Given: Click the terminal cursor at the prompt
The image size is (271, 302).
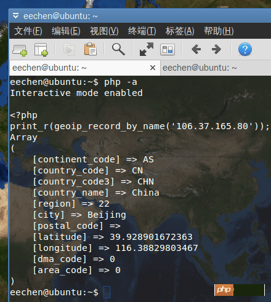Looking at the screenshot, I should click(107, 292).
